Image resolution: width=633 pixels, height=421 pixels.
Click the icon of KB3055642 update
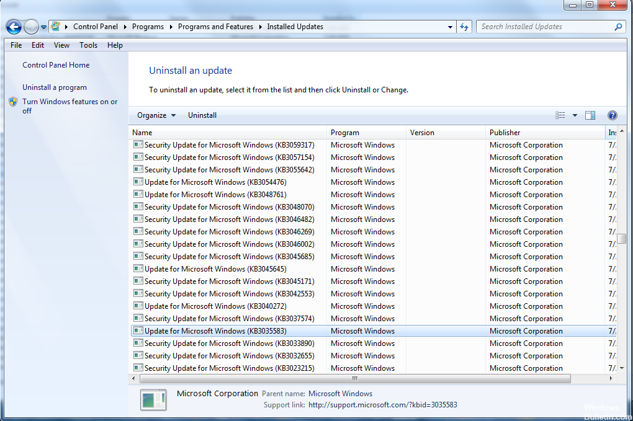138,169
